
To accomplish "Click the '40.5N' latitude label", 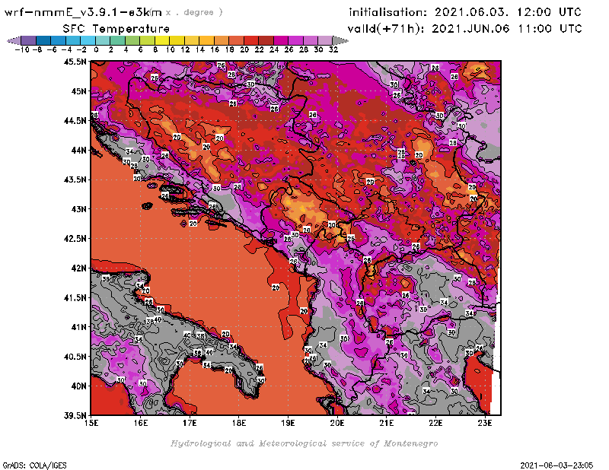I will pos(74,357).
